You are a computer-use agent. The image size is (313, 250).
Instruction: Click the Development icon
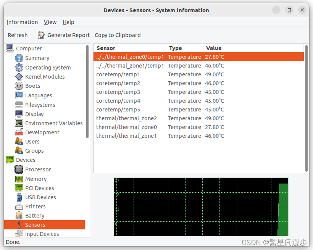click(x=19, y=132)
